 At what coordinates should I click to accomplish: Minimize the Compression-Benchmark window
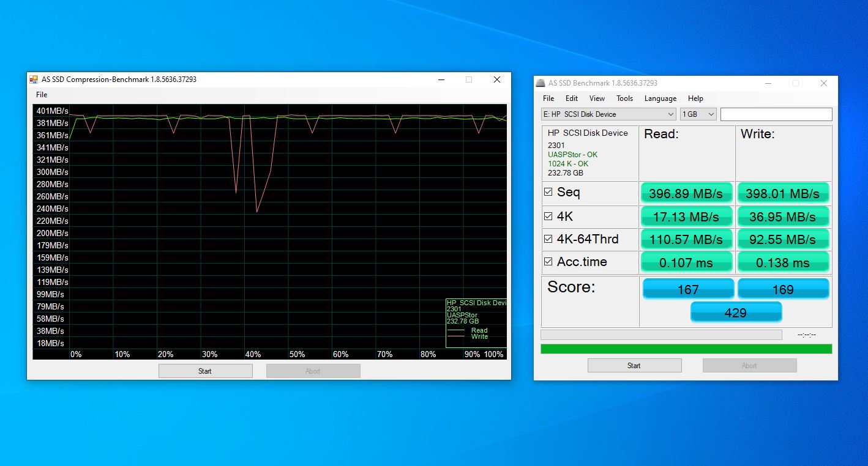[x=441, y=80]
